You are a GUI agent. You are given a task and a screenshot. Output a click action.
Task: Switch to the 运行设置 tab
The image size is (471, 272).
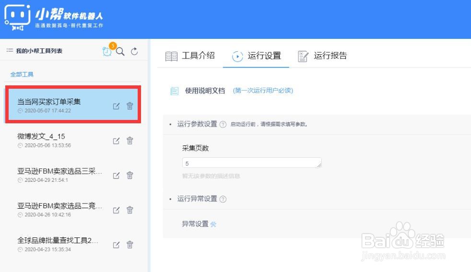256,56
